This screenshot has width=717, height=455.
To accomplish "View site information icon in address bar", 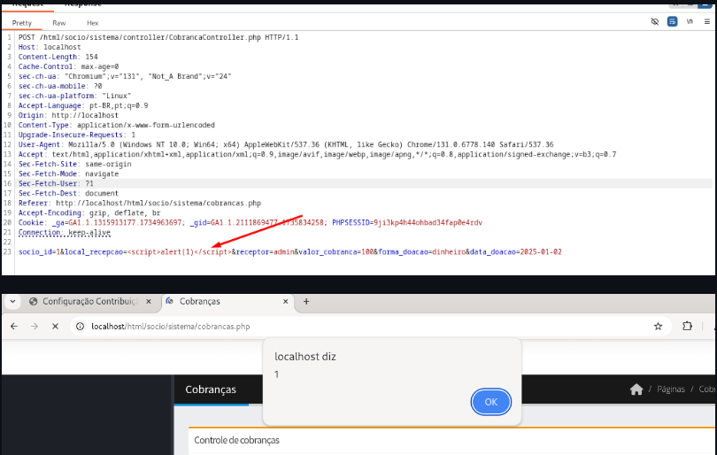I will pyautogui.click(x=80, y=327).
